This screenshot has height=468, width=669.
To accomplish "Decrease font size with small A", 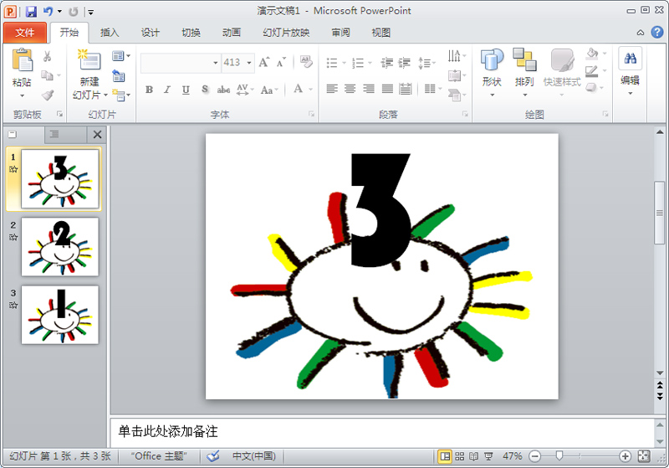I will (281, 63).
